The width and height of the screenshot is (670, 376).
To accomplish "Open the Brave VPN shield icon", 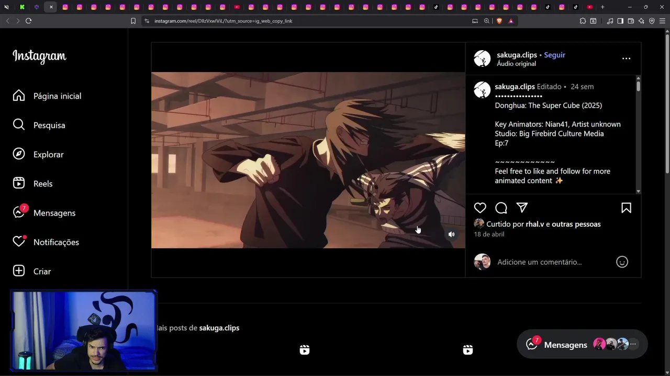I will [x=652, y=21].
